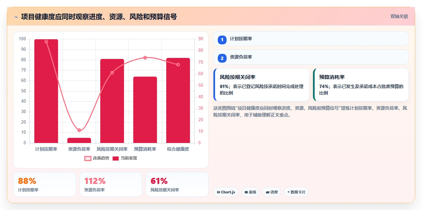Click the 表格 tag icon

pyautogui.click(x=246, y=192)
